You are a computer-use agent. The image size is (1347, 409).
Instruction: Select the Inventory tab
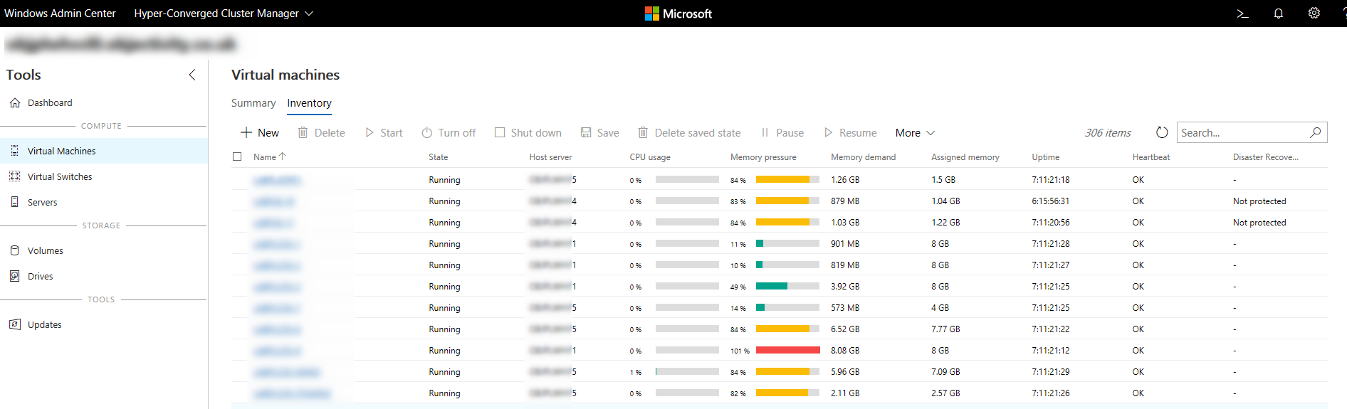[x=309, y=103]
